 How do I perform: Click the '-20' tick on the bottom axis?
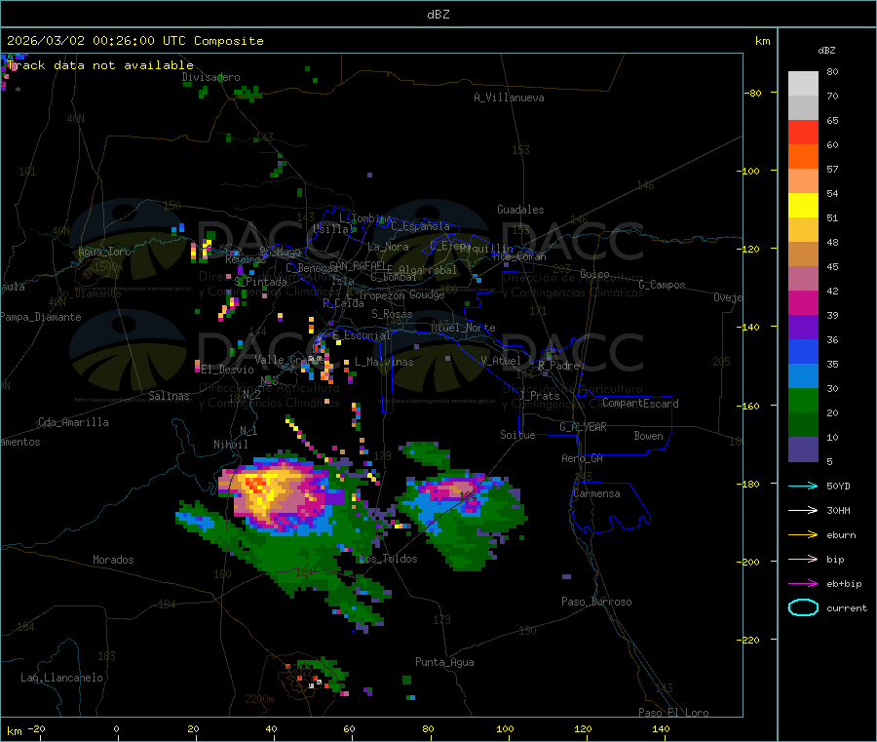pyautogui.click(x=37, y=728)
